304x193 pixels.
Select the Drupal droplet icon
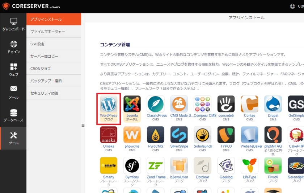(x=273, y=104)
